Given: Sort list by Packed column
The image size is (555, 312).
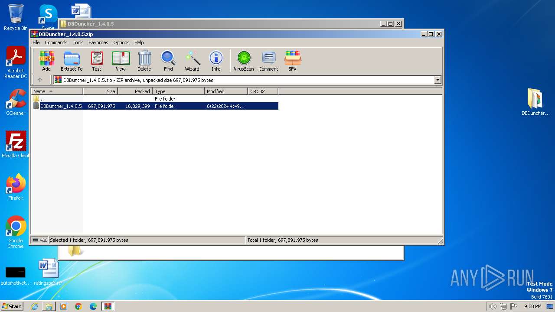Looking at the screenshot, I should [x=135, y=91].
